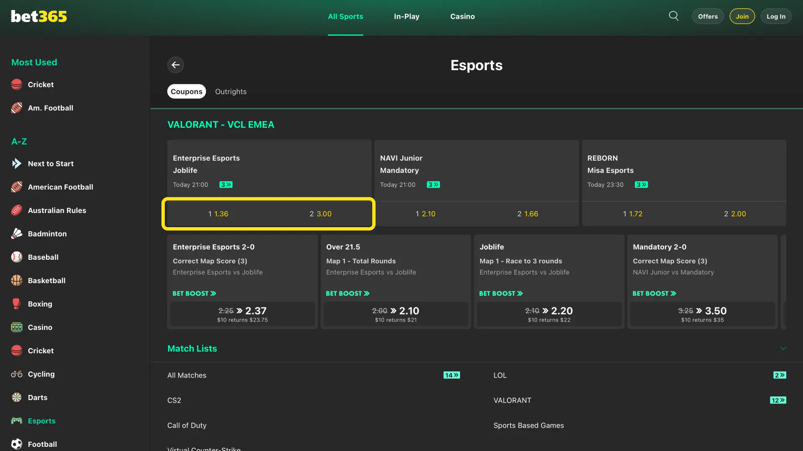Click BET BOOST label on Joblife card

[501, 294]
